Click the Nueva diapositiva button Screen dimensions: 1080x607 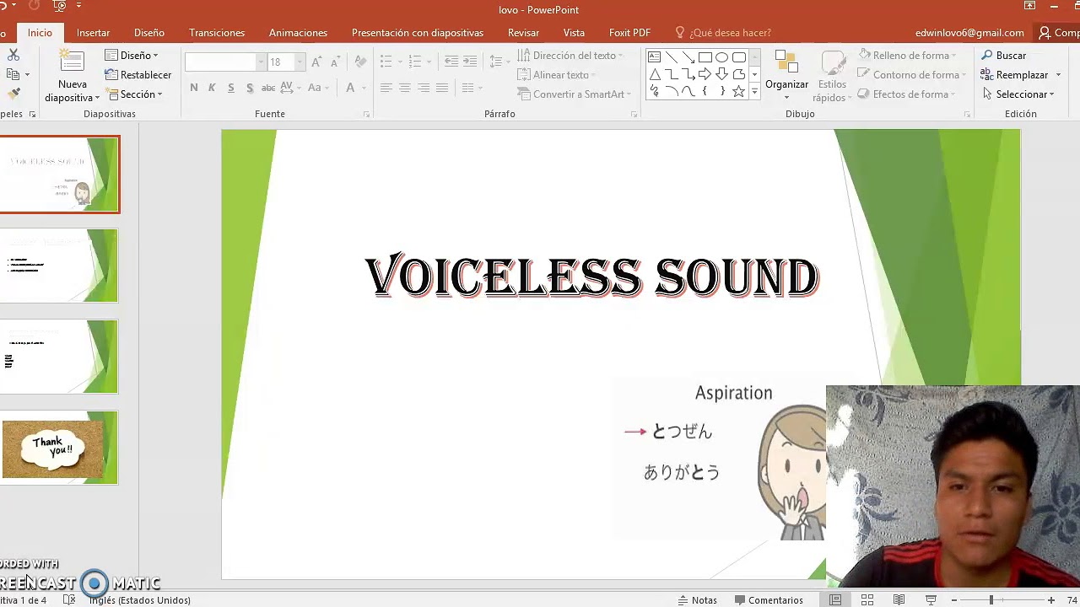coord(72,76)
